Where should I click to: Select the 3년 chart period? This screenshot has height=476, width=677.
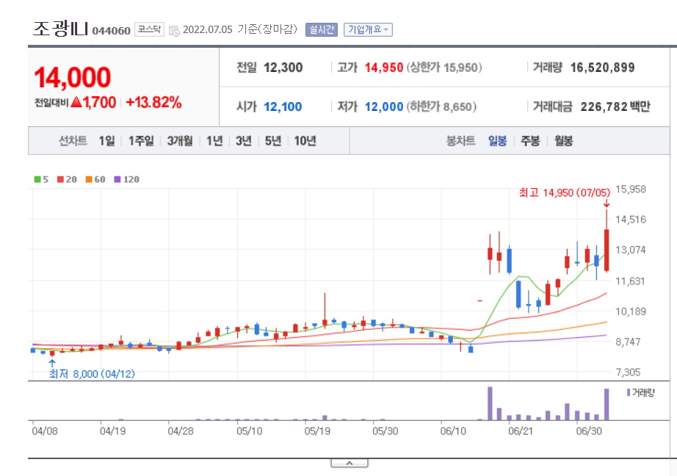tap(244, 141)
